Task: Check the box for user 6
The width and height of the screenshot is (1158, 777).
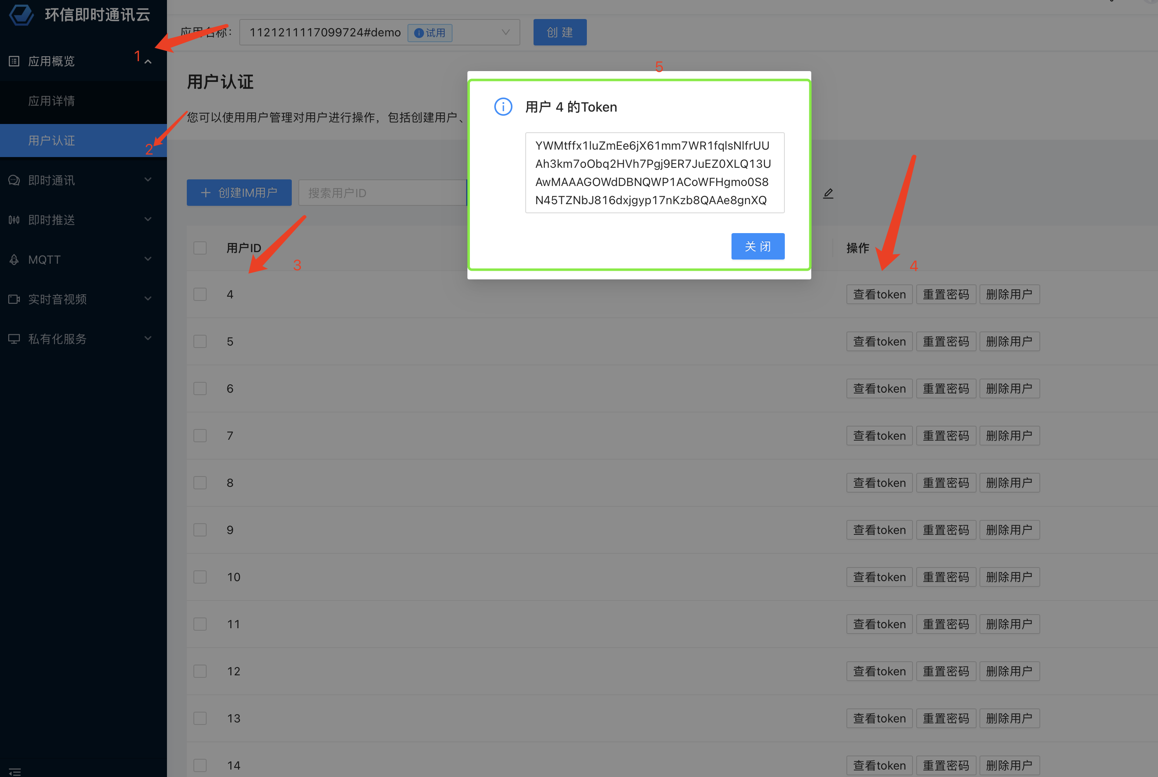Action: [x=200, y=388]
